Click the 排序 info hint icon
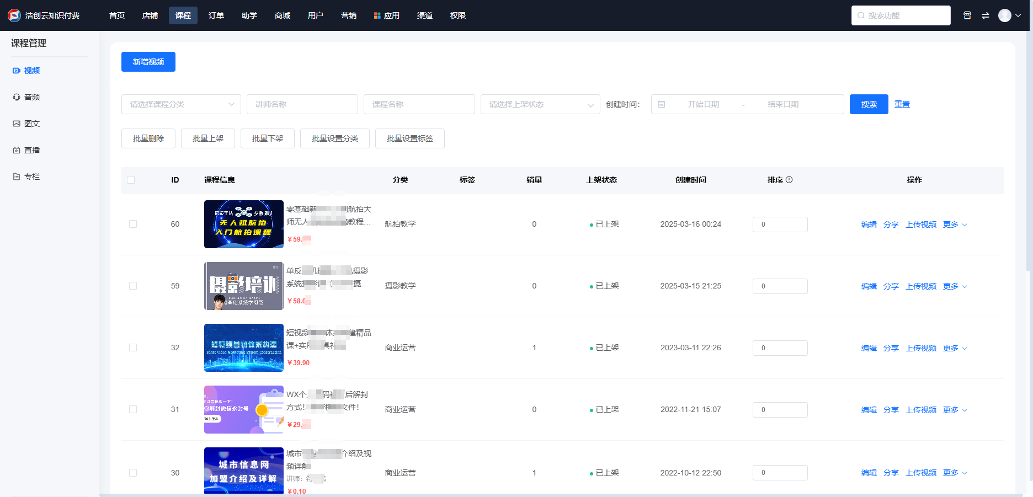 pyautogui.click(x=789, y=180)
